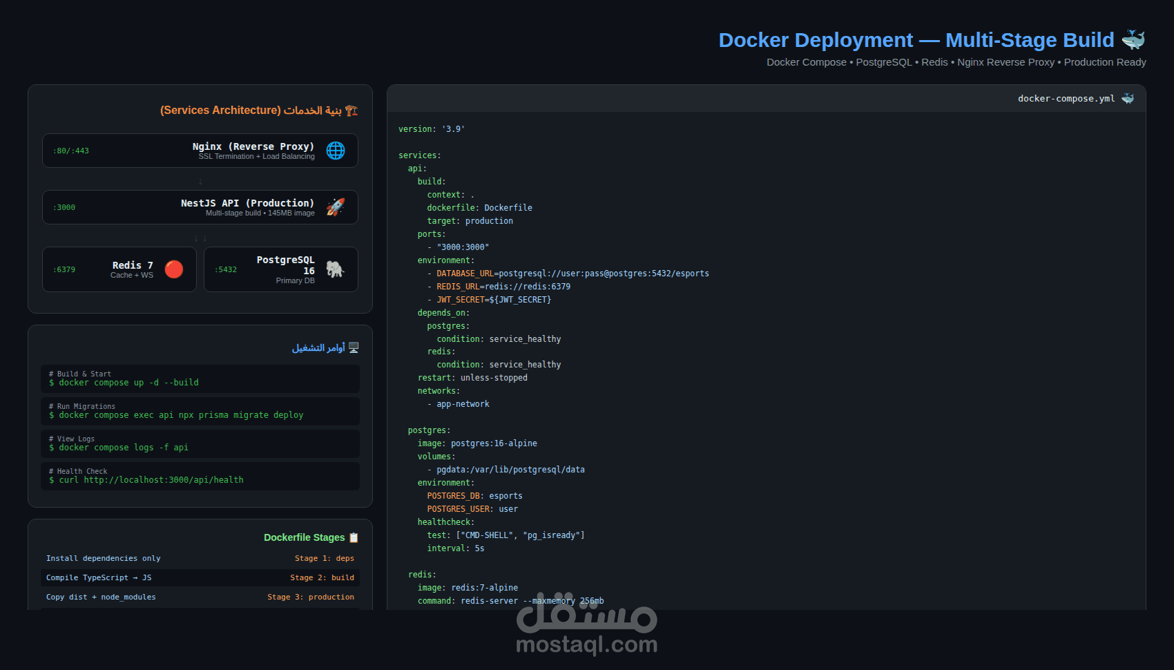1174x670 pixels.
Task: Click "SSL Termination + Load Balancing" description
Action: 257,157
